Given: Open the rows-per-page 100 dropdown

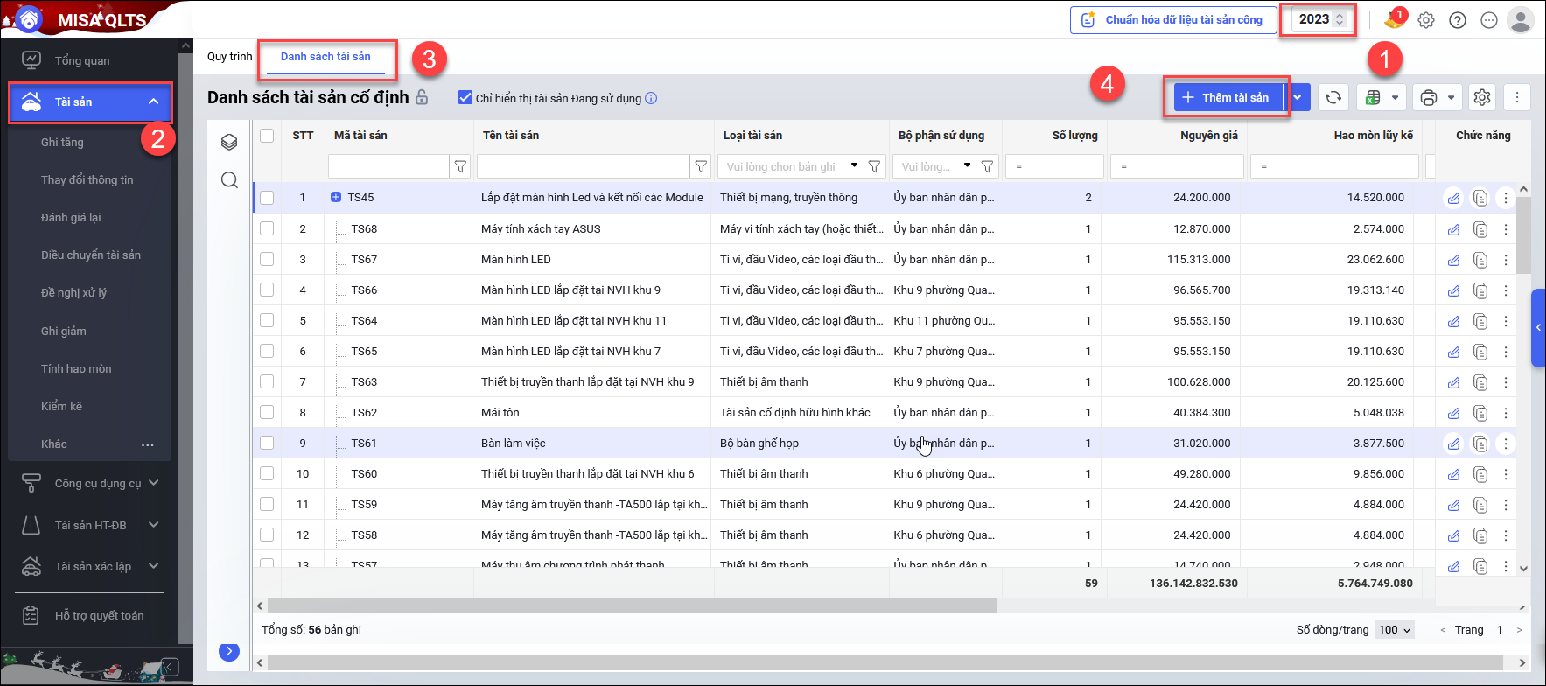Looking at the screenshot, I should click(x=1395, y=630).
